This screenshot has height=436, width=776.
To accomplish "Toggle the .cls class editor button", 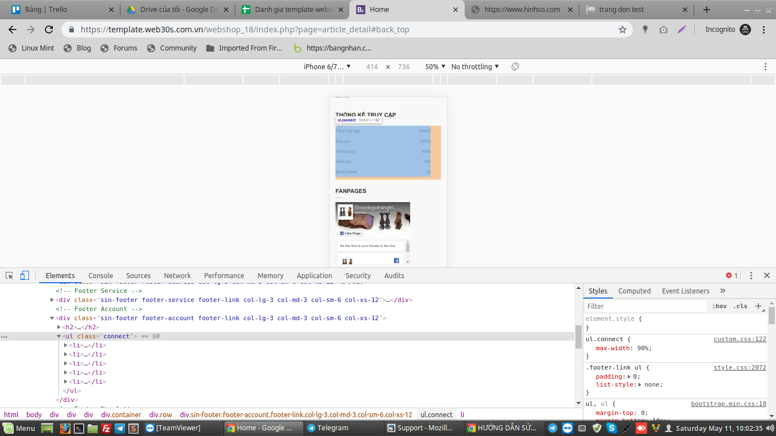I will [x=740, y=306].
